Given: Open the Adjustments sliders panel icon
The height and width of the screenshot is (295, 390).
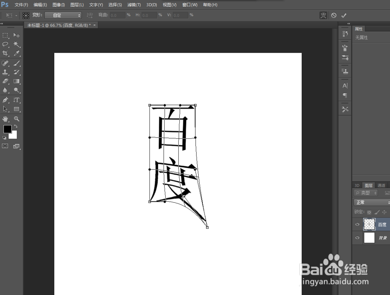Looking at the screenshot, I should click(x=345, y=58).
